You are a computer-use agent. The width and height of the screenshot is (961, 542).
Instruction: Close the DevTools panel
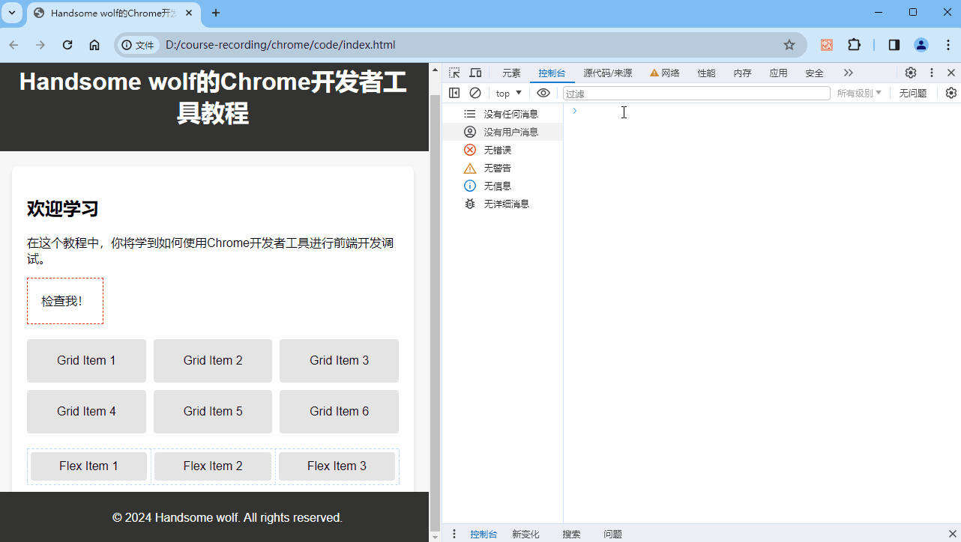click(951, 73)
